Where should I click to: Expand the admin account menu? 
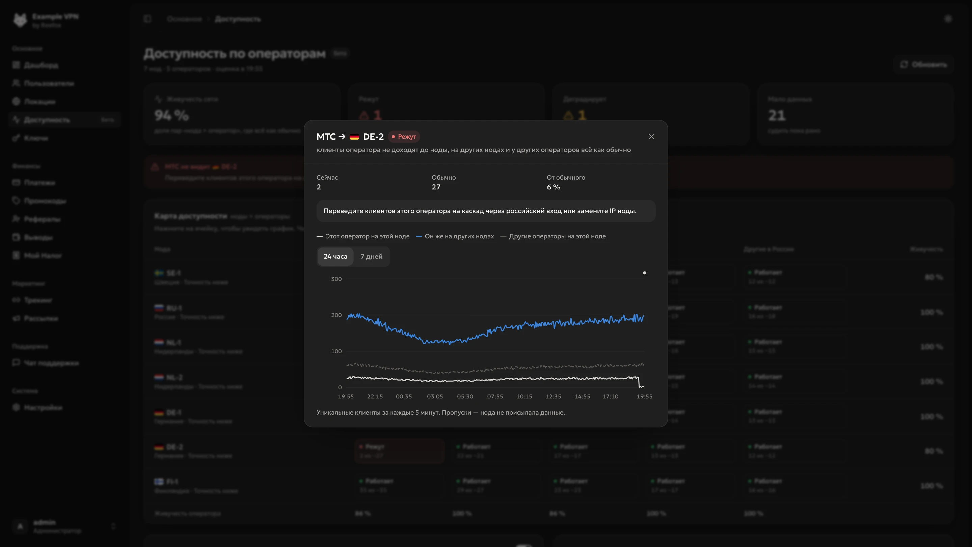(64, 526)
